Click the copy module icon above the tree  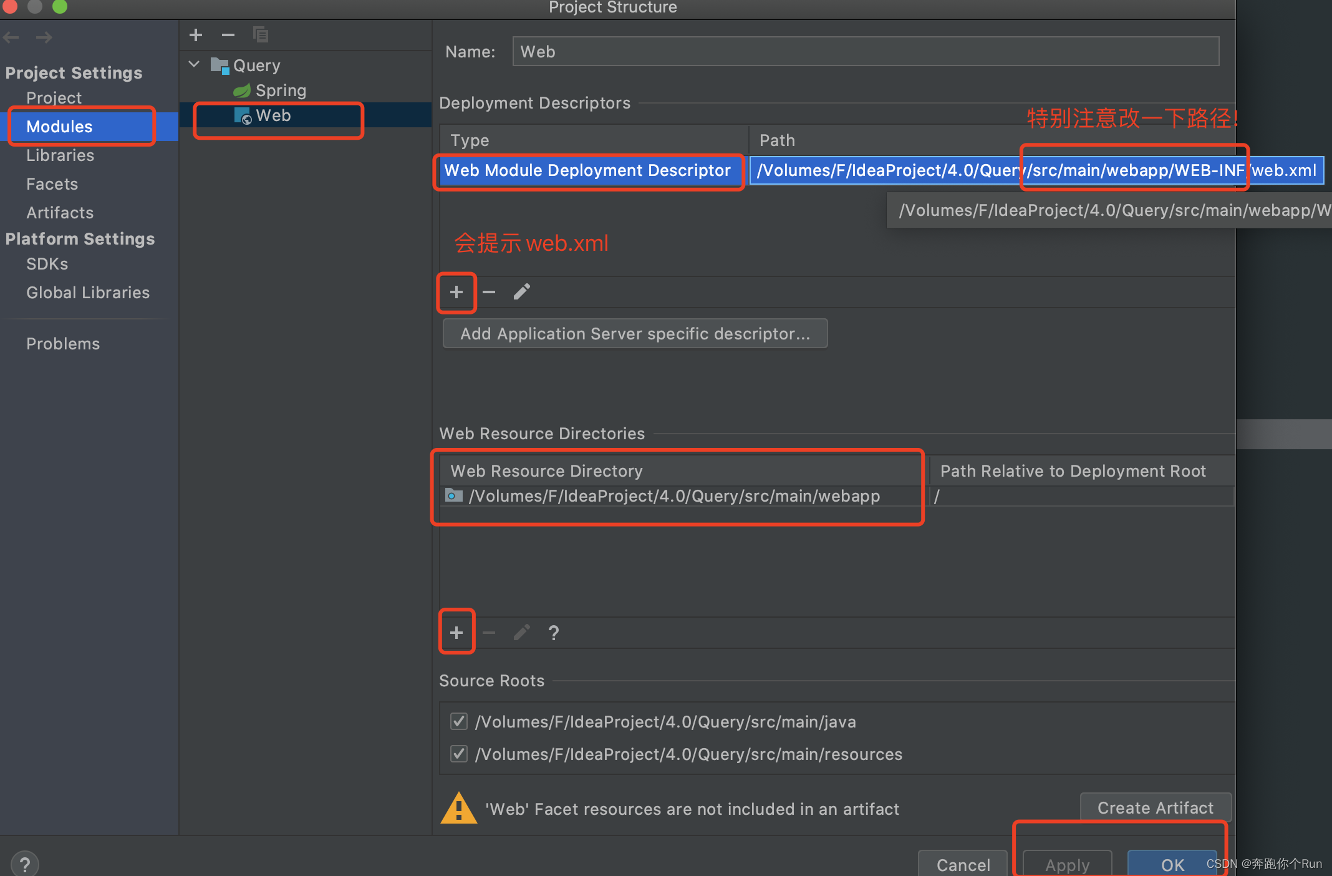[261, 35]
